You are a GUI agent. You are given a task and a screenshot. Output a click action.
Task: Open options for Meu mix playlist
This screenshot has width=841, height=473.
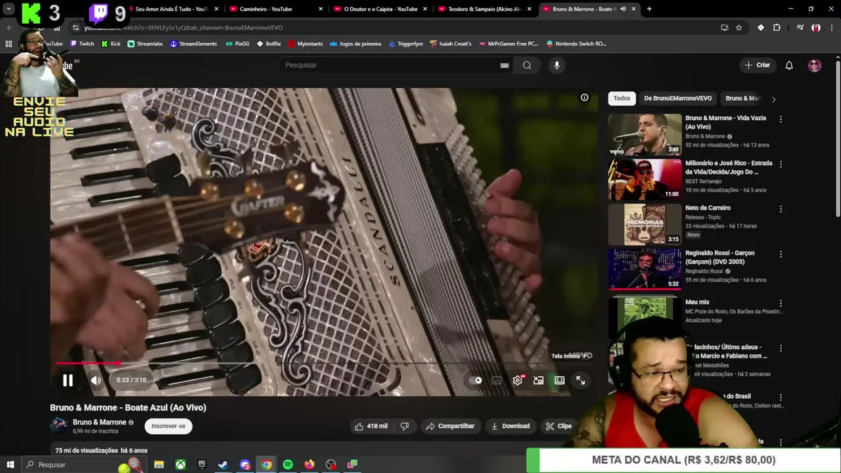(x=781, y=304)
